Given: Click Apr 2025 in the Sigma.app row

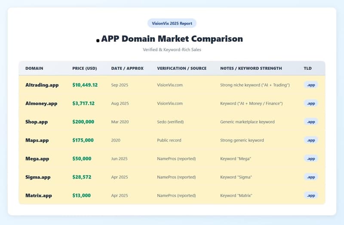Looking at the screenshot, I should tap(120, 177).
